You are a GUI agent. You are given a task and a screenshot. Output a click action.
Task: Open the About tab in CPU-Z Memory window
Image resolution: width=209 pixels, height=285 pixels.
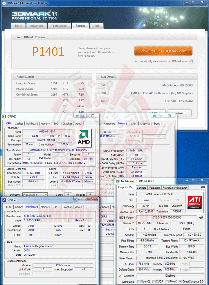(x=156, y=124)
